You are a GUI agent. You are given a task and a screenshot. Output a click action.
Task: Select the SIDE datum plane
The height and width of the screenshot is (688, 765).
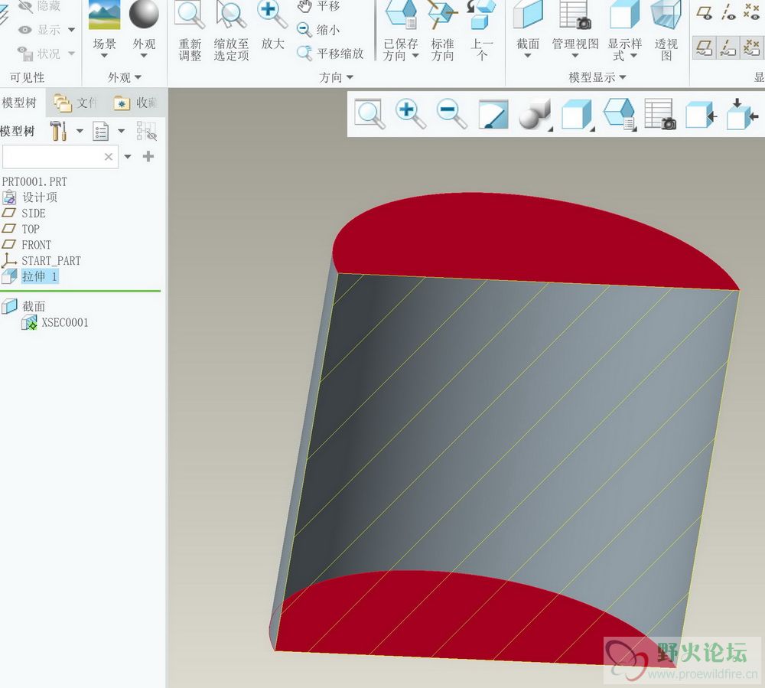24,214
